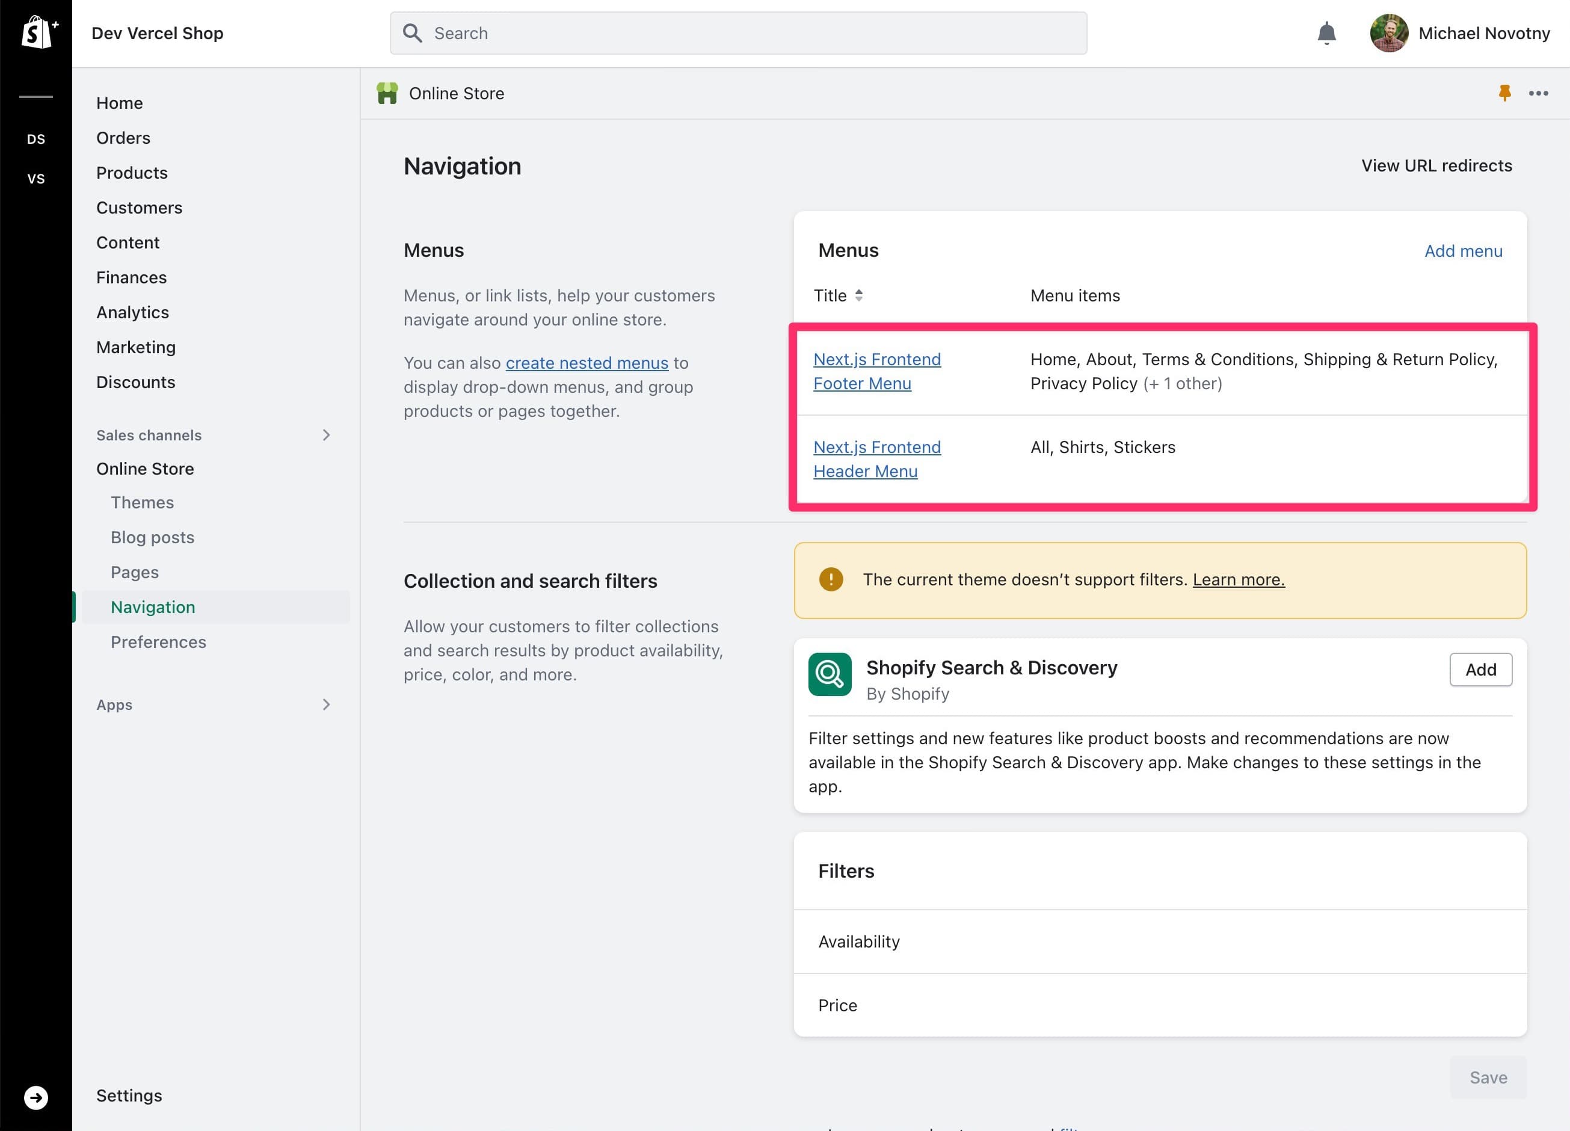
Task: Add the Shopify Search & Discovery app
Action: click(x=1481, y=670)
